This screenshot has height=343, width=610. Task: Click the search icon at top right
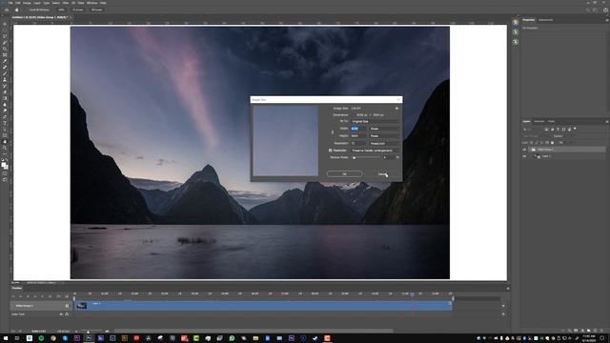pos(588,10)
